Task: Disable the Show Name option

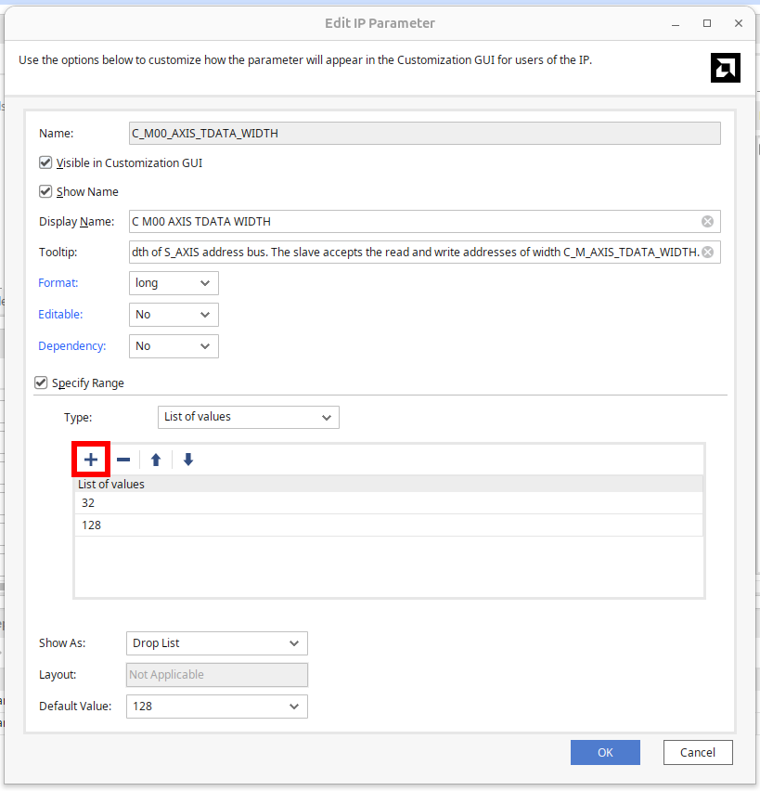Action: (45, 191)
